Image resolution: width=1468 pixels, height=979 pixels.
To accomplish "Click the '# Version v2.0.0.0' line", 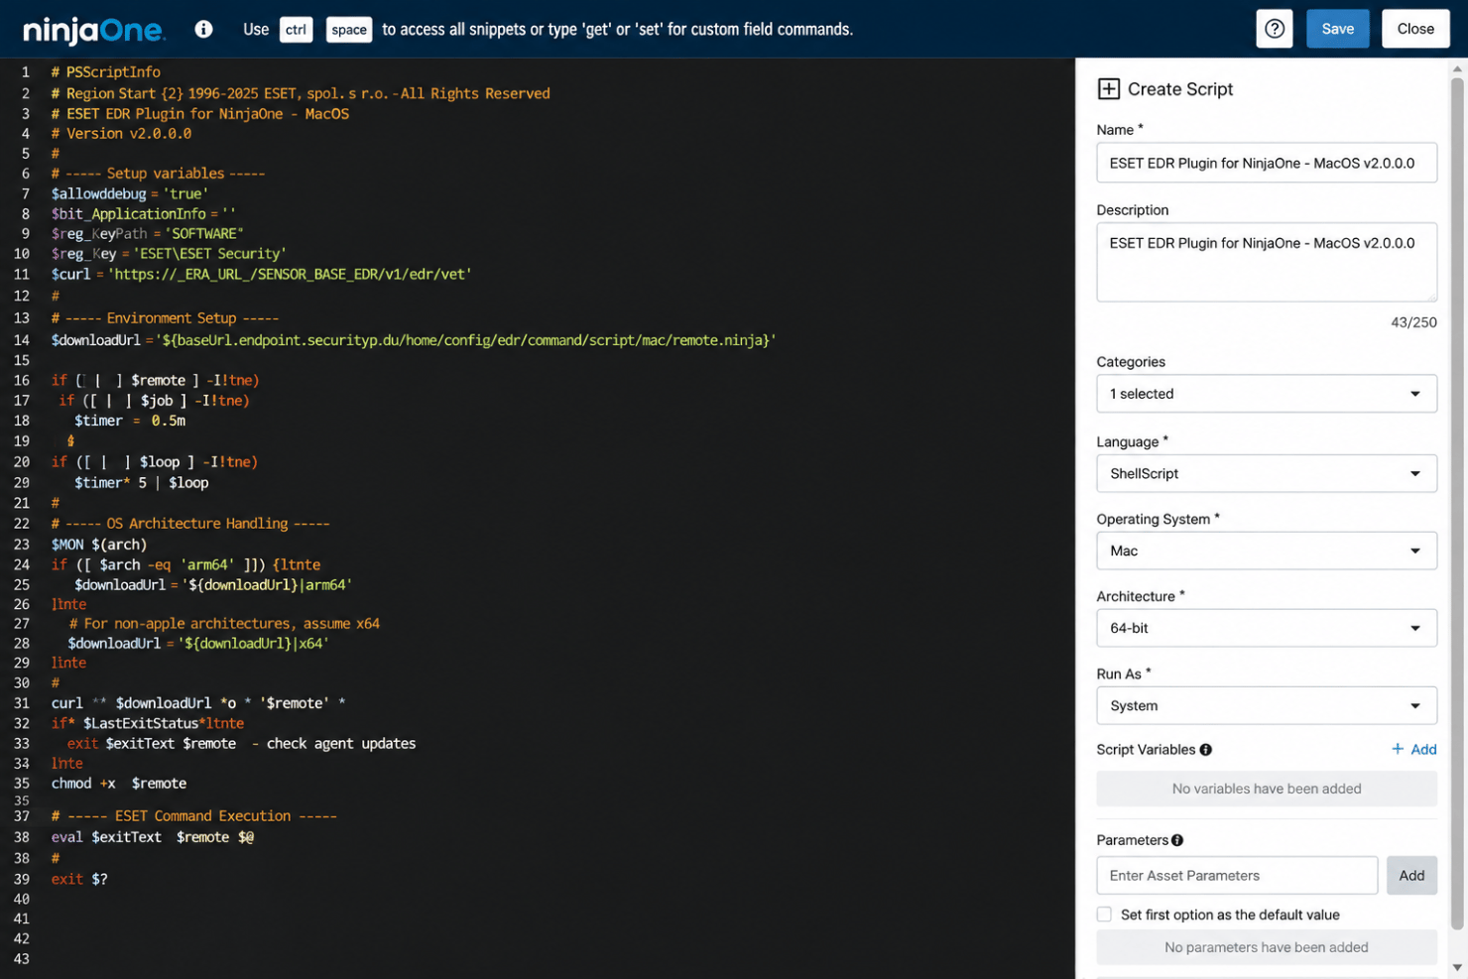I will point(122,134).
